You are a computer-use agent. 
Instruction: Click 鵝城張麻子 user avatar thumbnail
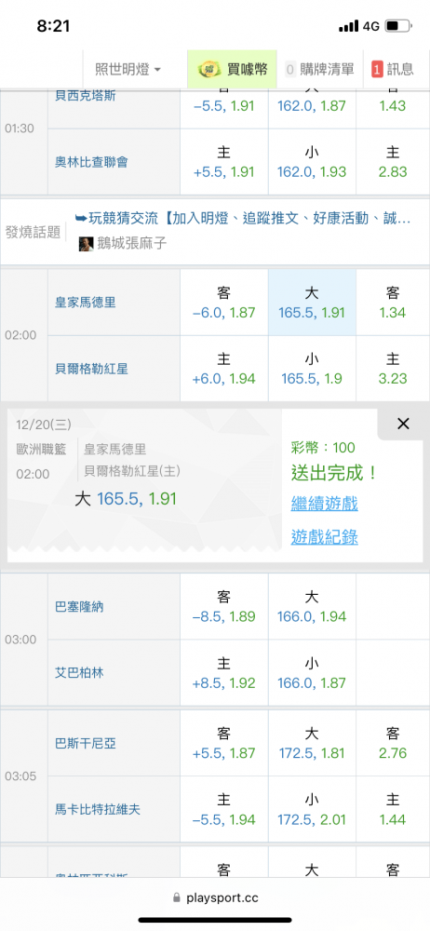tap(87, 243)
